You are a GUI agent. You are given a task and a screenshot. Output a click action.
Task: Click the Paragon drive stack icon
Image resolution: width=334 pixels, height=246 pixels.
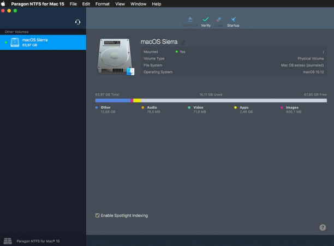tap(8, 241)
